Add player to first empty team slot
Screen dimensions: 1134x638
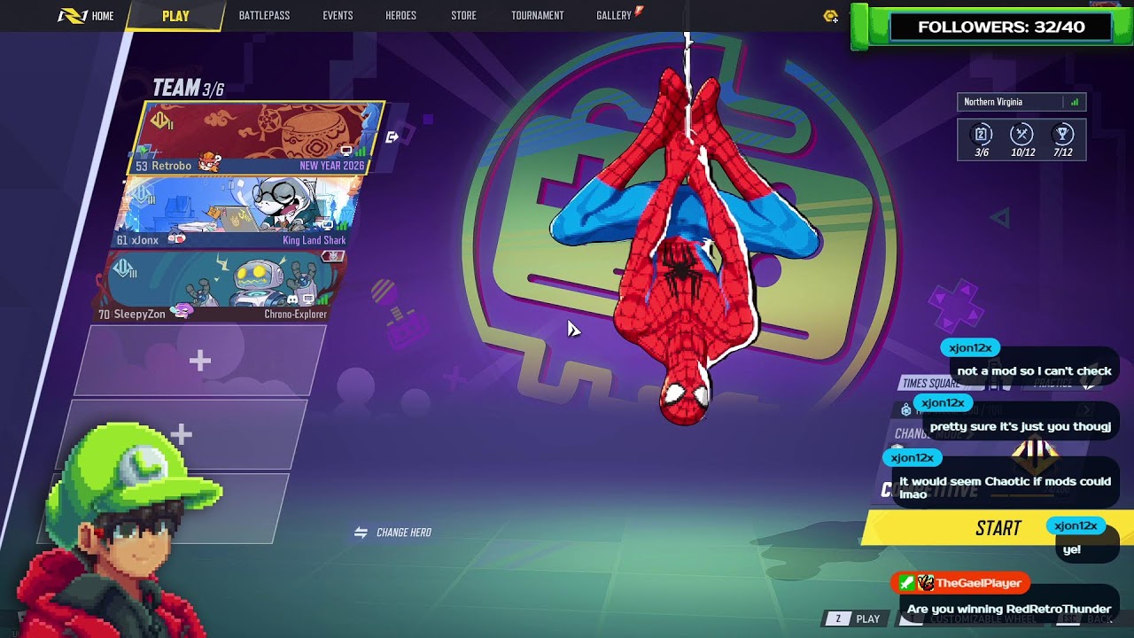point(200,360)
